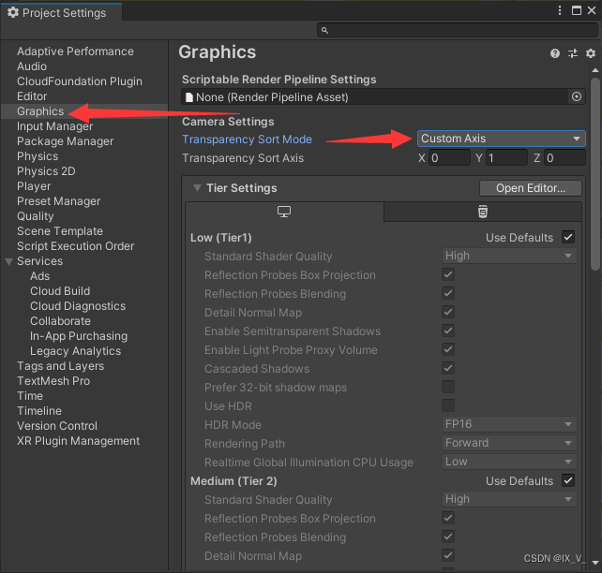Click the Transparency Sort Axis Y field
The width and height of the screenshot is (602, 573).
click(x=506, y=158)
